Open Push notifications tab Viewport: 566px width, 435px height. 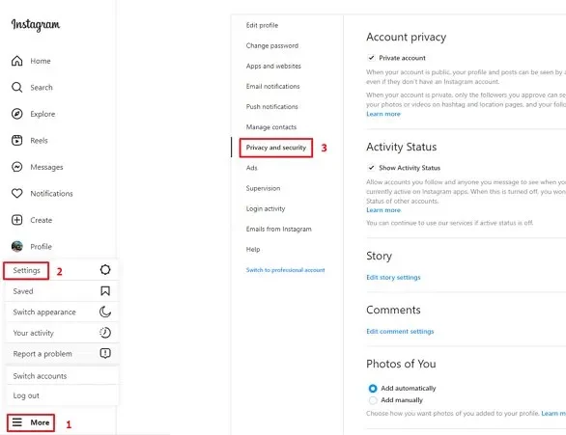271,107
